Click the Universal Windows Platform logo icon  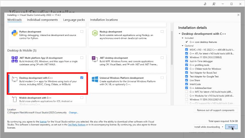tap(95, 79)
